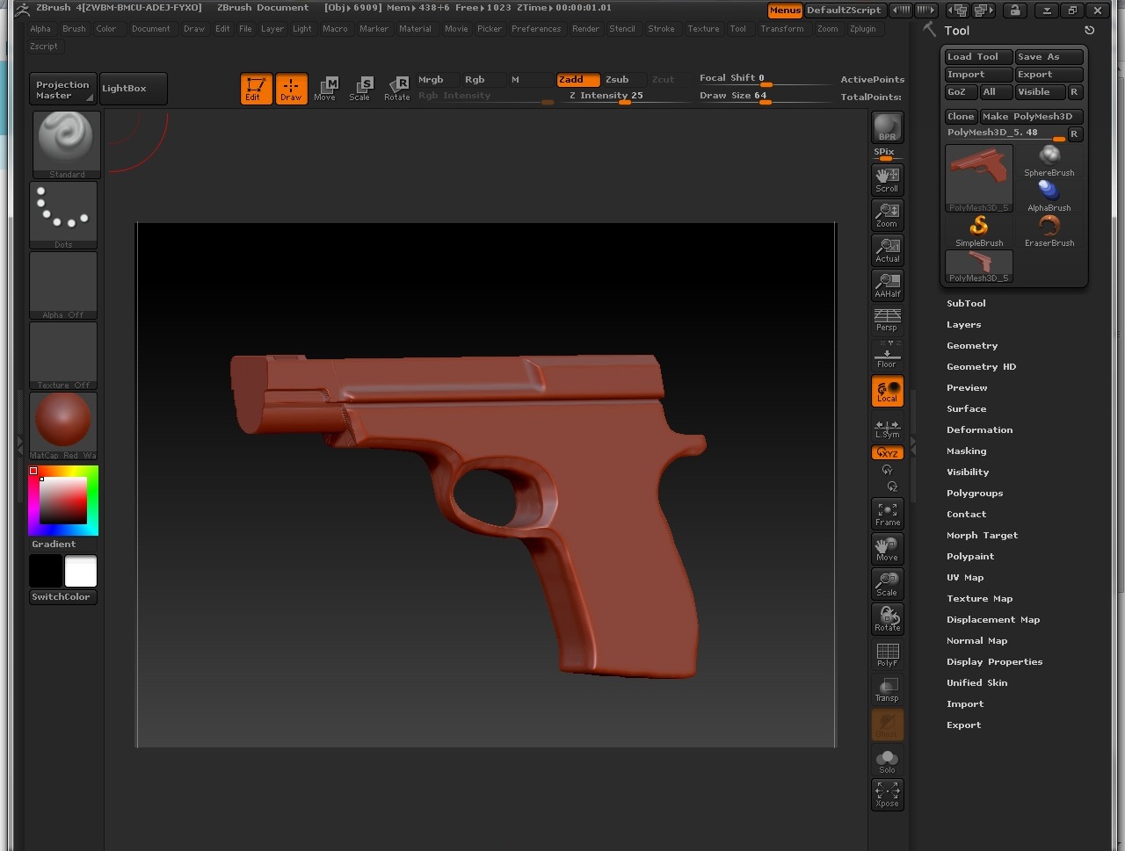
Task: Click the Zoom magnifier icon below Scroll
Action: click(x=887, y=215)
